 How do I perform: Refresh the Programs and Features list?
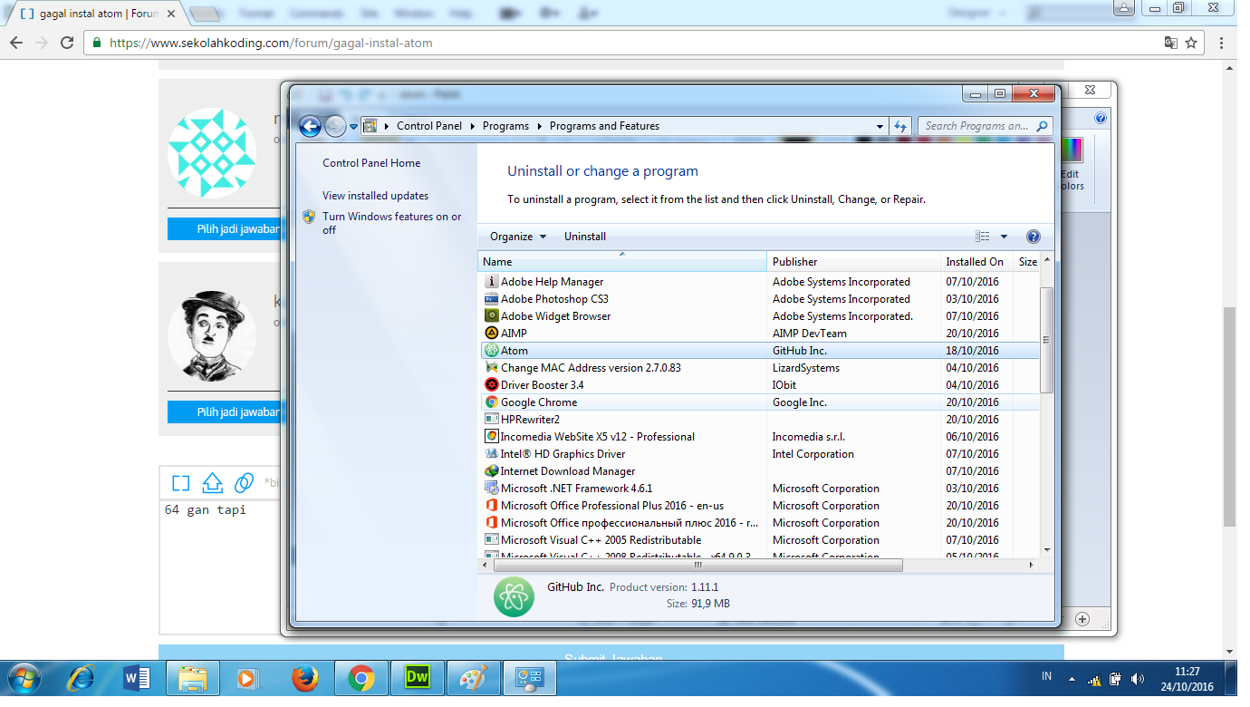900,126
